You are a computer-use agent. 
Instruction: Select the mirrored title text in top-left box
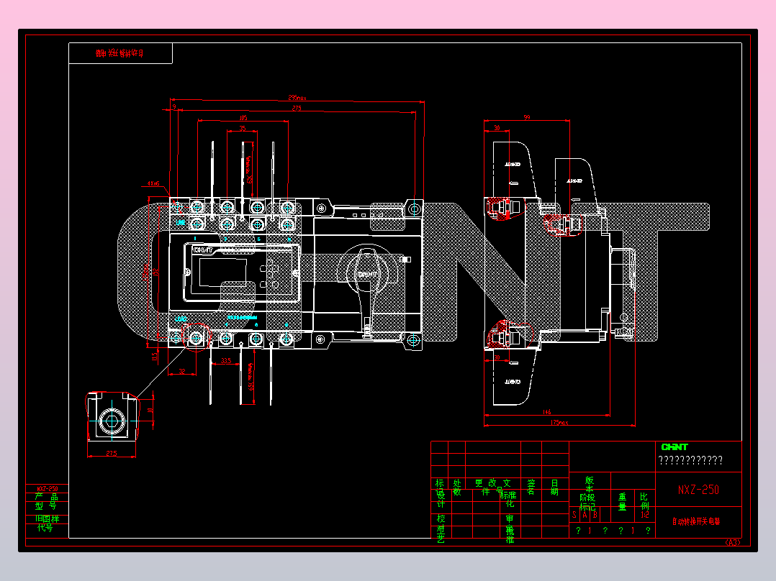pos(119,53)
